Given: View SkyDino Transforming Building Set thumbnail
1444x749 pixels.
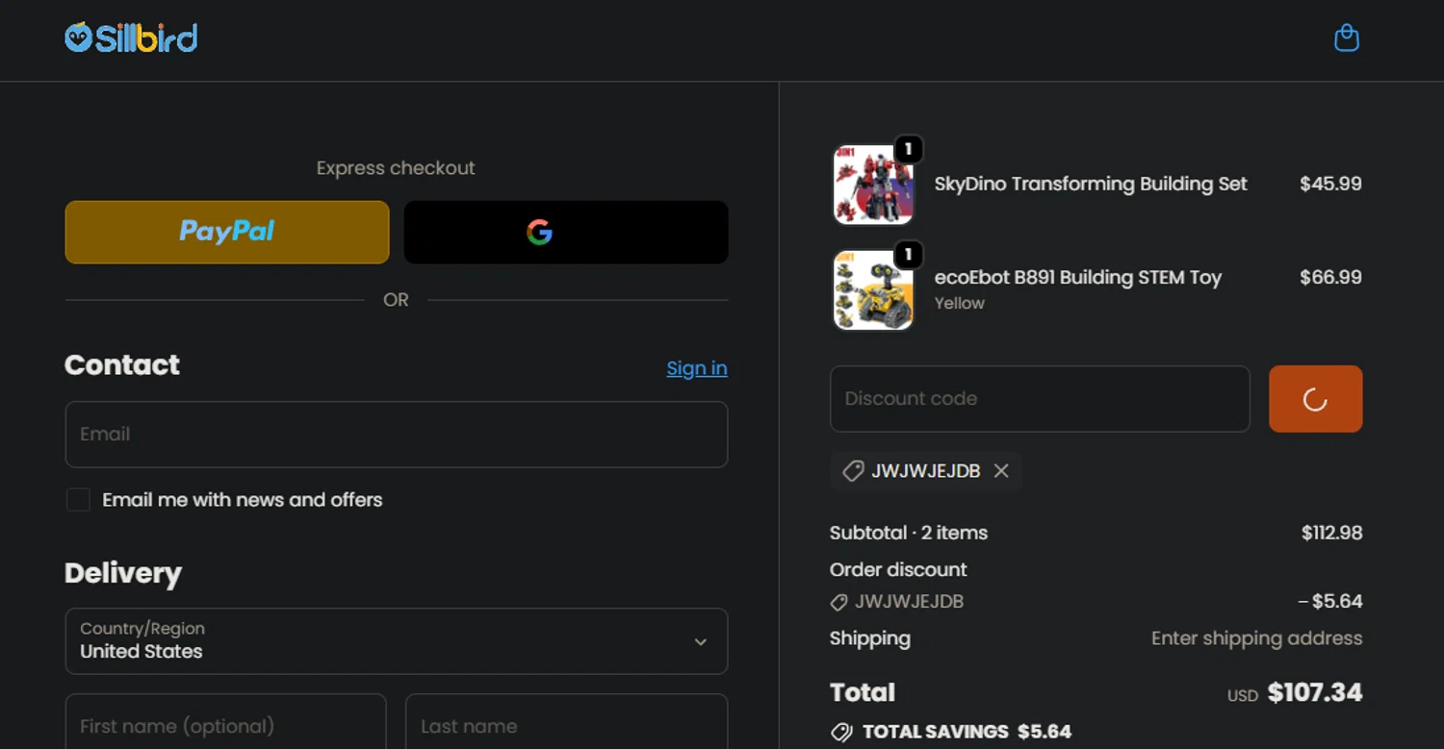Looking at the screenshot, I should [872, 186].
